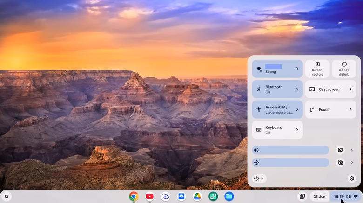The image size is (363, 203).
Task: Open the Settings gear in quick settings
Action: click(352, 178)
